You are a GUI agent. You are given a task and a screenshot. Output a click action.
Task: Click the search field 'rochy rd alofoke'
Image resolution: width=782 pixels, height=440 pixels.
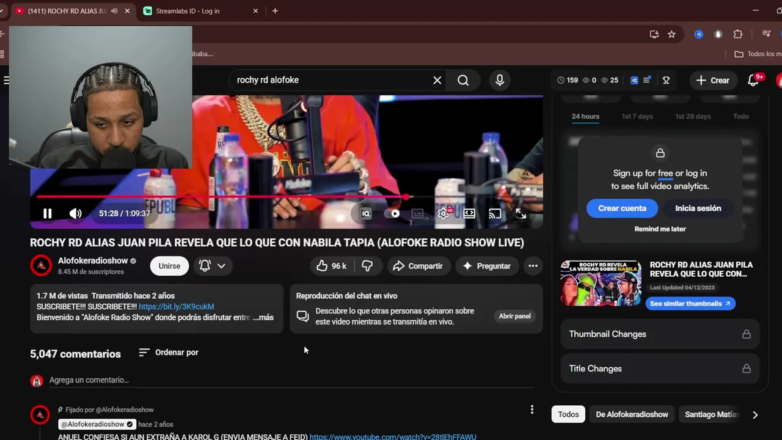pos(330,80)
